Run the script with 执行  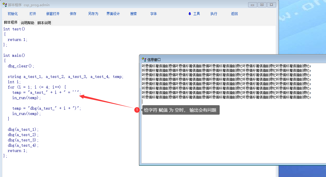214,14
